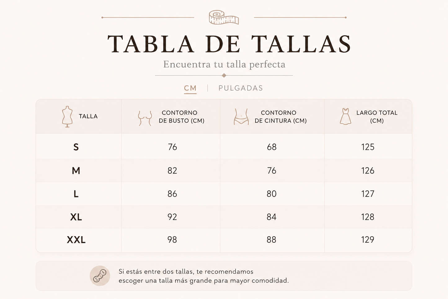Switch to the CM units tab

click(190, 88)
